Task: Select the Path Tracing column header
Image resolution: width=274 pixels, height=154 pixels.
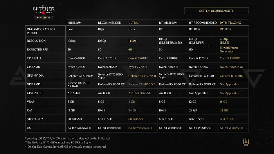Action: [x=230, y=23]
